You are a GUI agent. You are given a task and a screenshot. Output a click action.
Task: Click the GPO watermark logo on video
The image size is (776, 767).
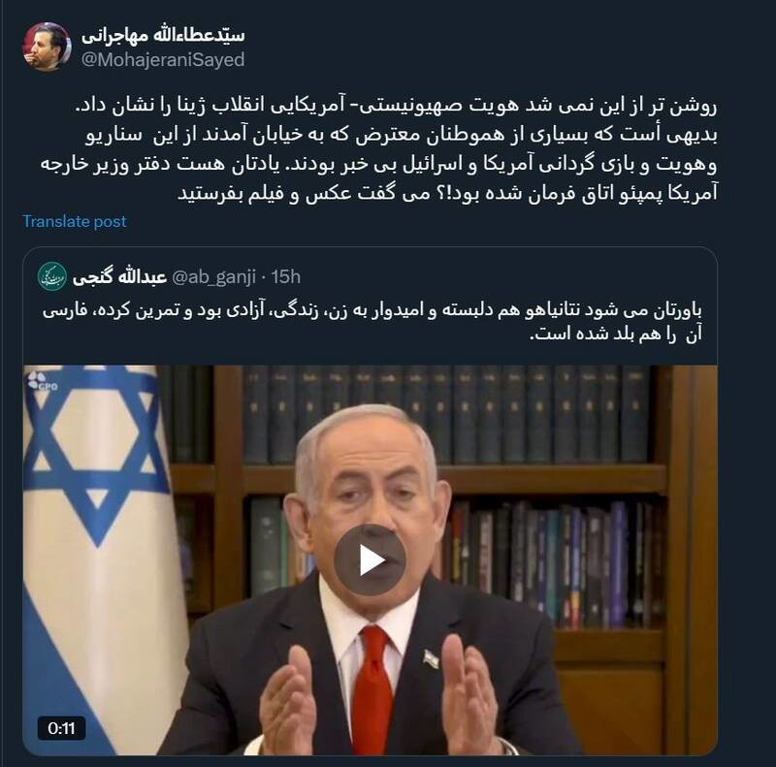coord(42,381)
